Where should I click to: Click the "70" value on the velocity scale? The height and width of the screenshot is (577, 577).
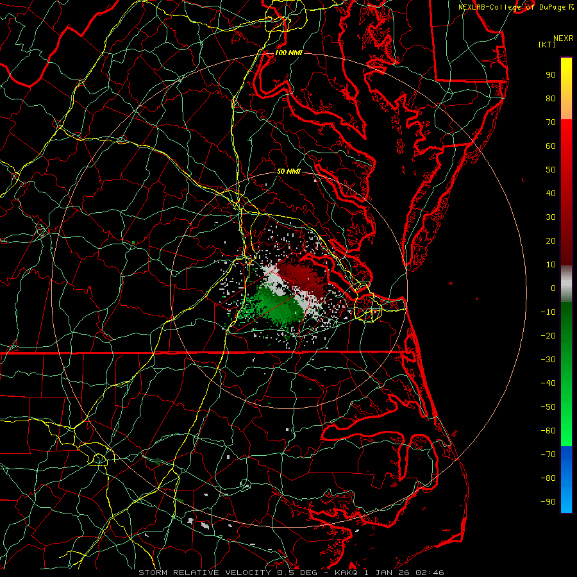pos(551,122)
